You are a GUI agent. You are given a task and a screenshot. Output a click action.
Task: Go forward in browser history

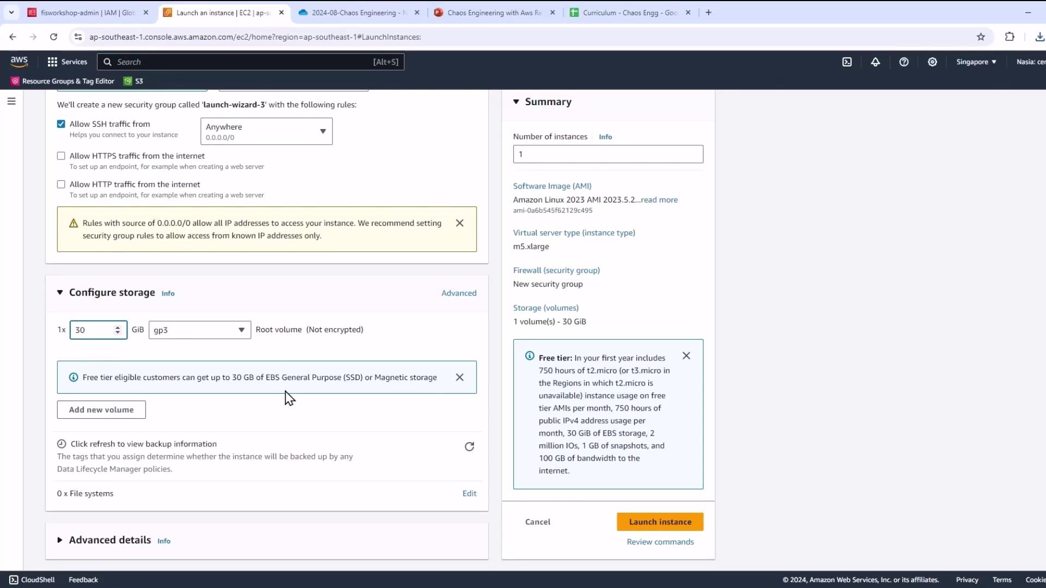coord(33,37)
